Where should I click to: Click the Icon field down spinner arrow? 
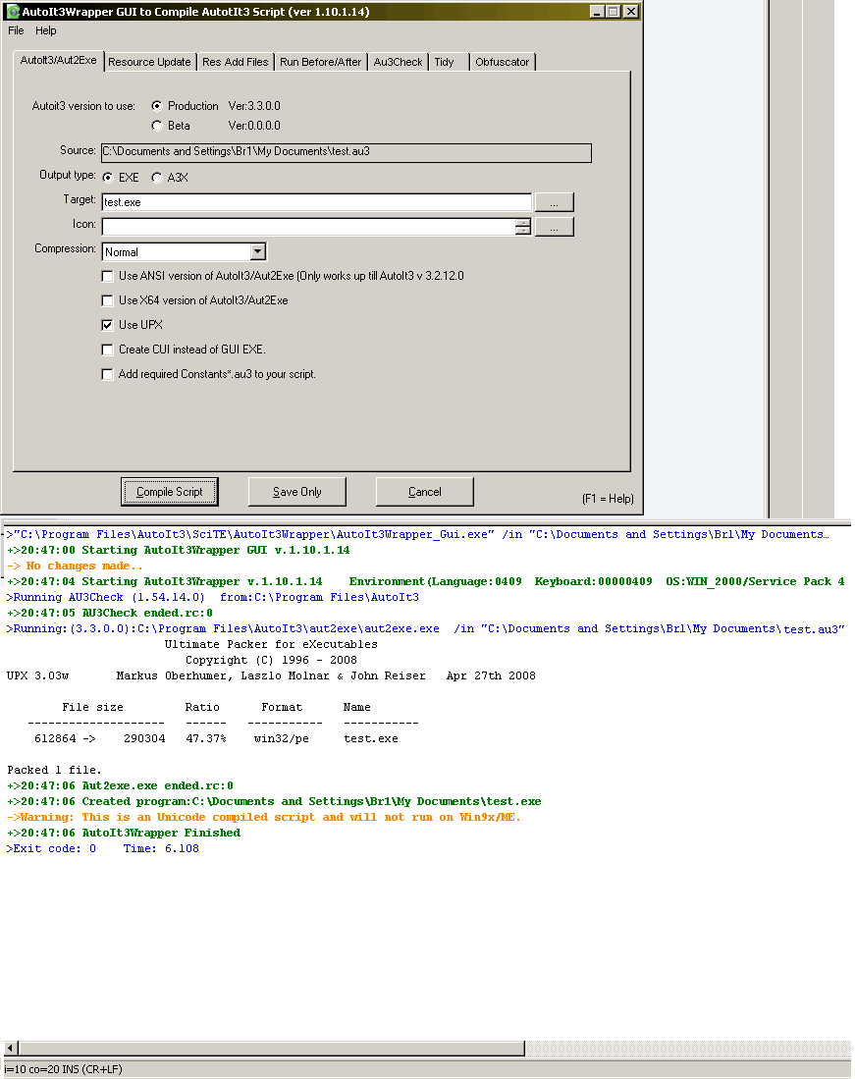[523, 232]
